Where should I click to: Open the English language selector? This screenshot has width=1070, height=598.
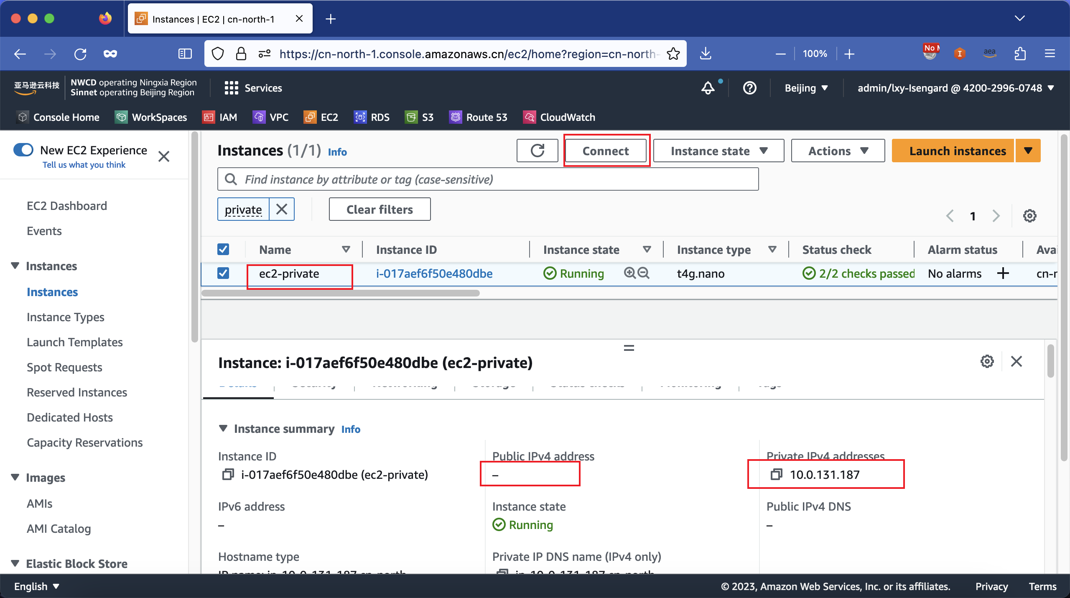click(x=37, y=586)
